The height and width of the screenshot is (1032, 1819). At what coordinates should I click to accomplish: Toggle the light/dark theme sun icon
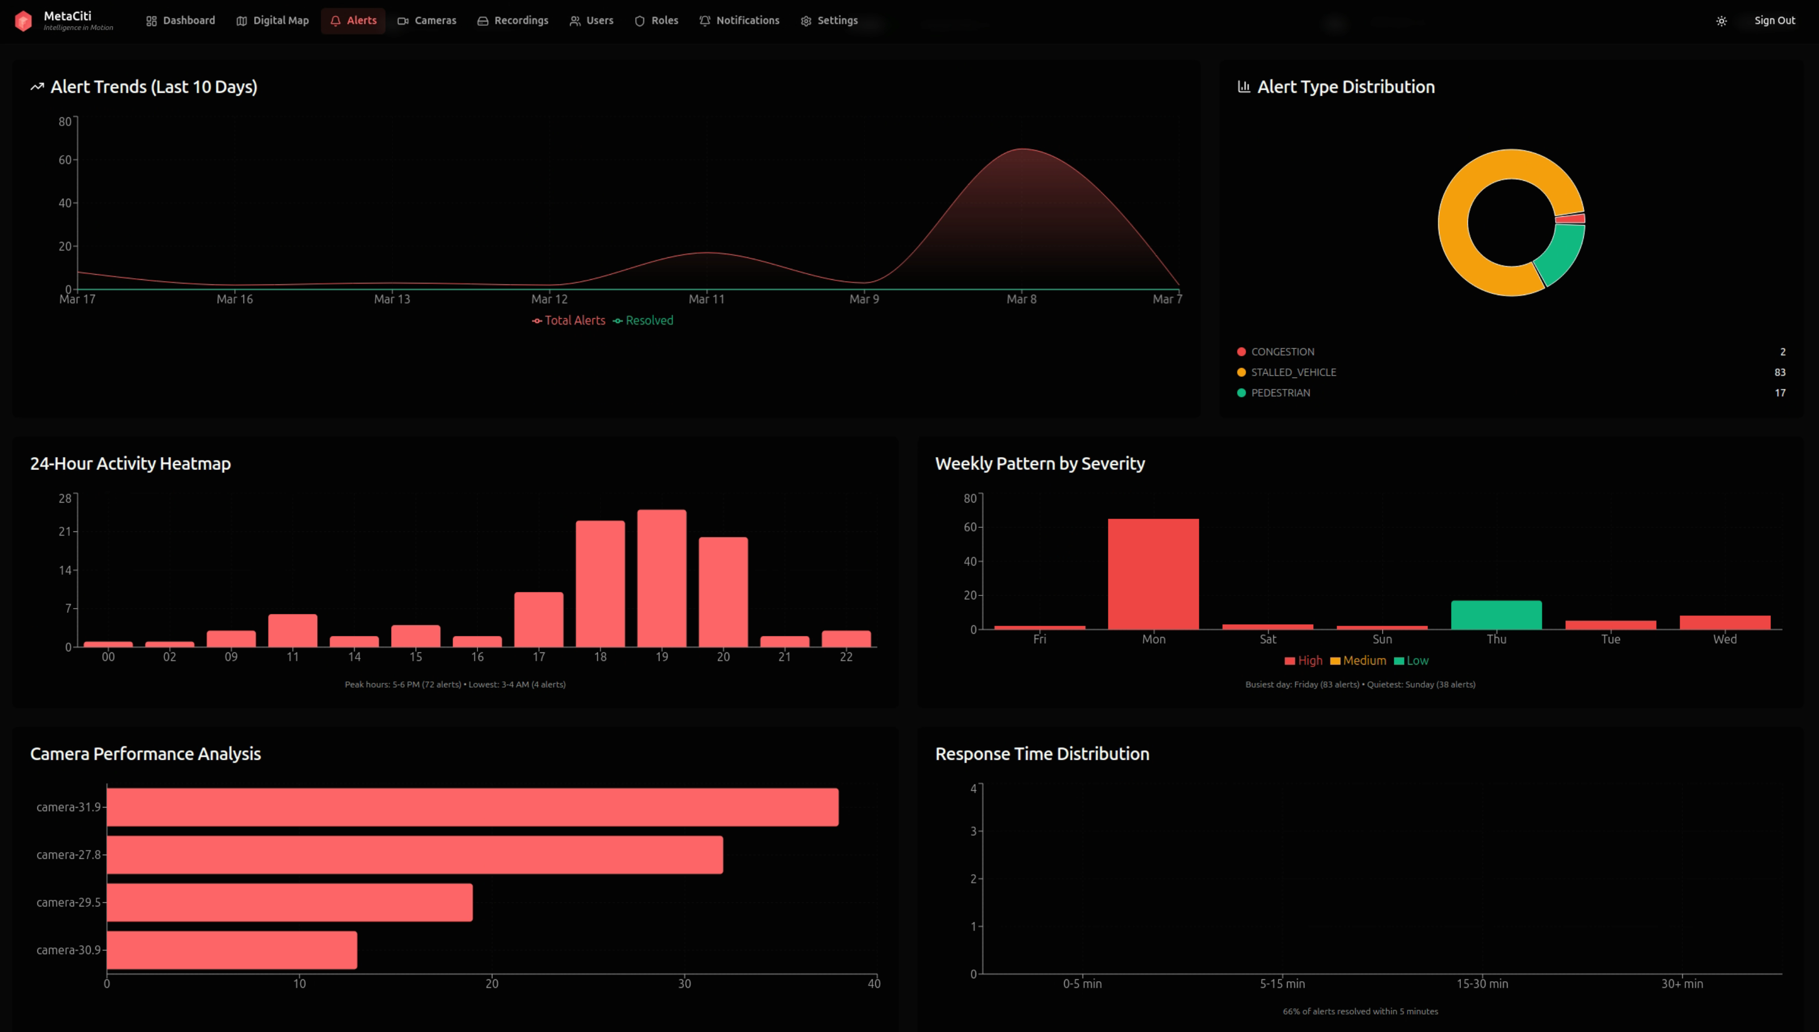[x=1721, y=21]
